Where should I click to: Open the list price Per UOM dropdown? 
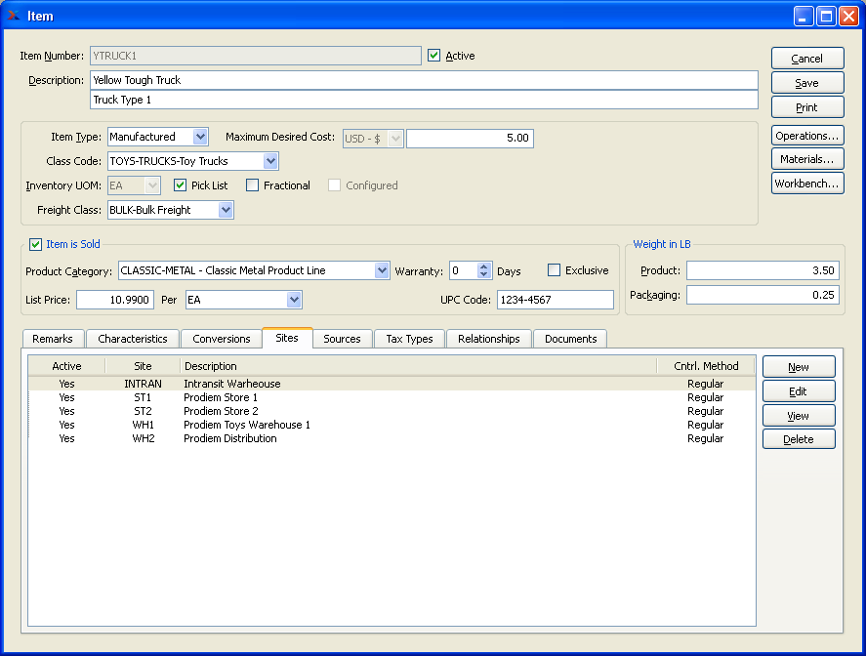click(x=294, y=300)
